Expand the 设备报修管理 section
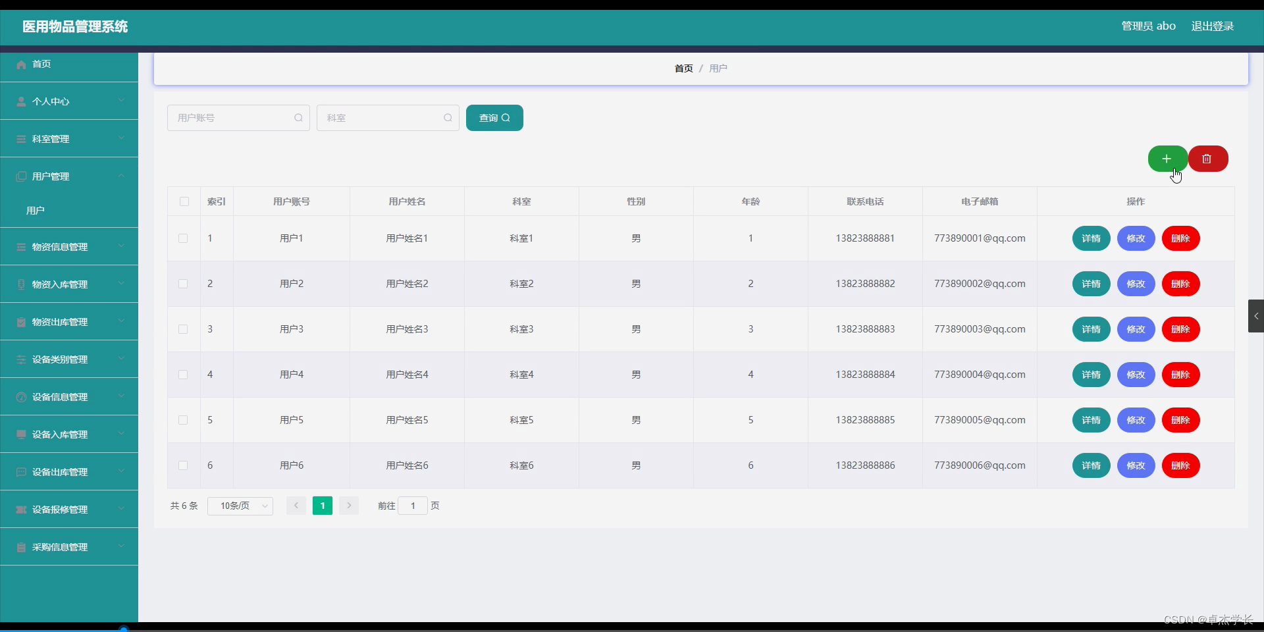Image resolution: width=1264 pixels, height=632 pixels. pyautogui.click(x=69, y=510)
